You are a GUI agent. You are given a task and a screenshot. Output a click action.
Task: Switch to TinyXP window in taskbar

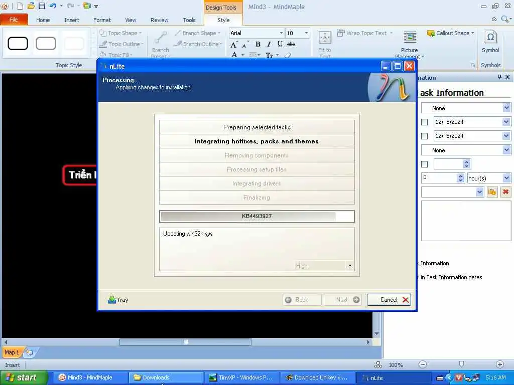click(x=241, y=377)
